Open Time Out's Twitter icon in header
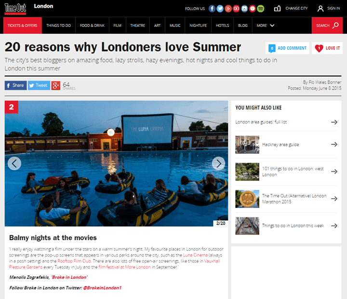The width and height of the screenshot is (347, 299). point(220,9)
